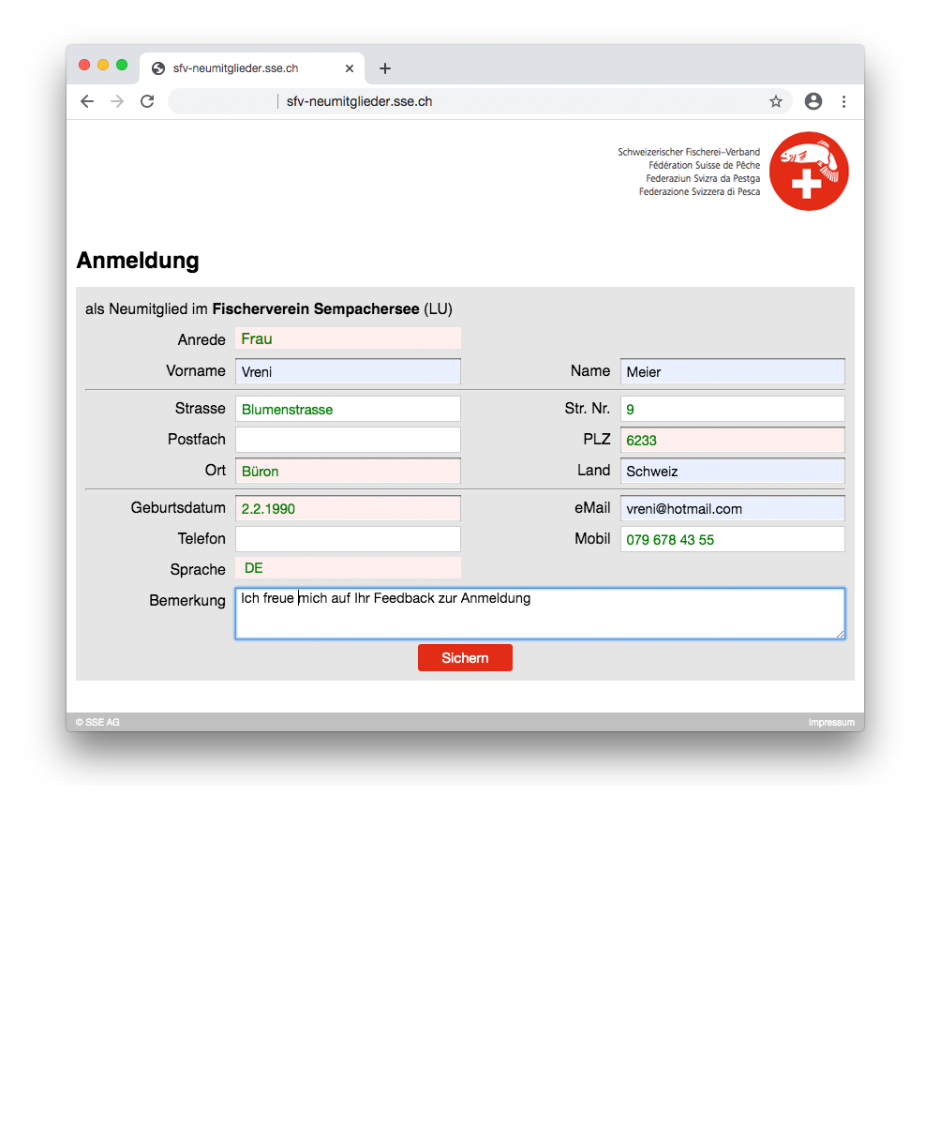Viewport: 940px width, 1140px height.
Task: Open a new tab with plus icon
Action: point(385,68)
